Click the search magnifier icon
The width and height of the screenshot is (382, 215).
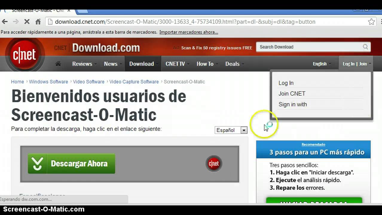(x=365, y=47)
